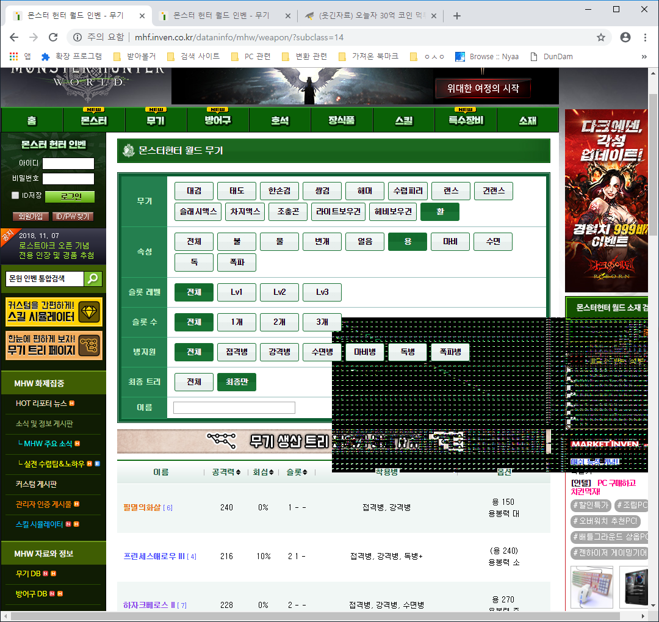The width and height of the screenshot is (659, 622).
Task: Click the browser back arrow
Action: (x=14, y=37)
